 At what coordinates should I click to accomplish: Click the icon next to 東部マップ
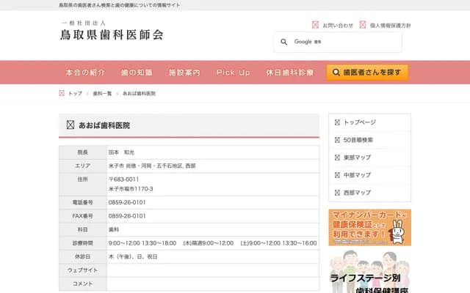337,157
